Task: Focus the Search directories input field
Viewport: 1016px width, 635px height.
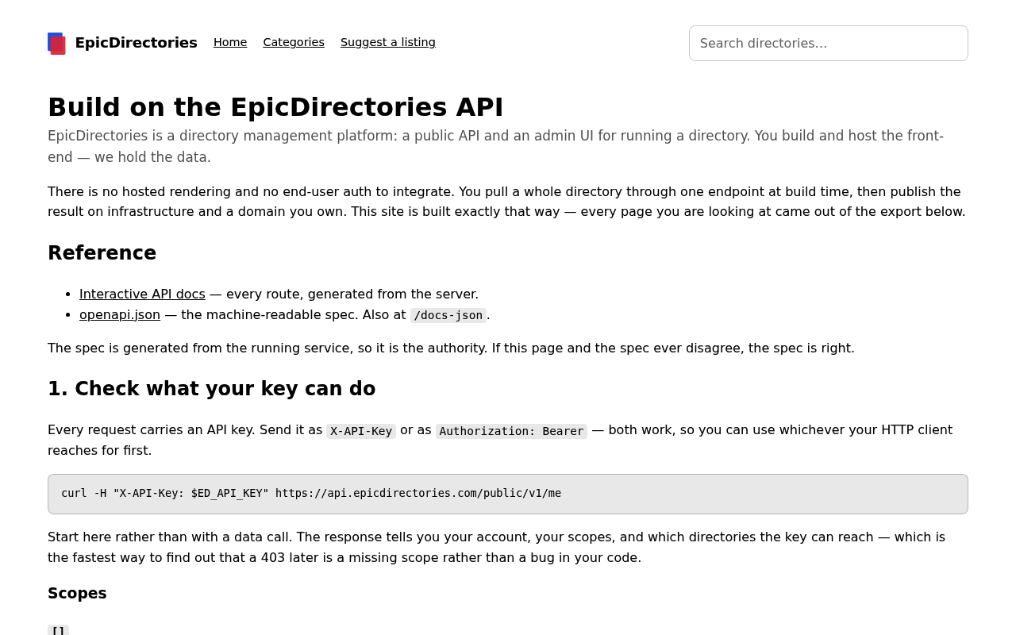Action: (x=829, y=43)
